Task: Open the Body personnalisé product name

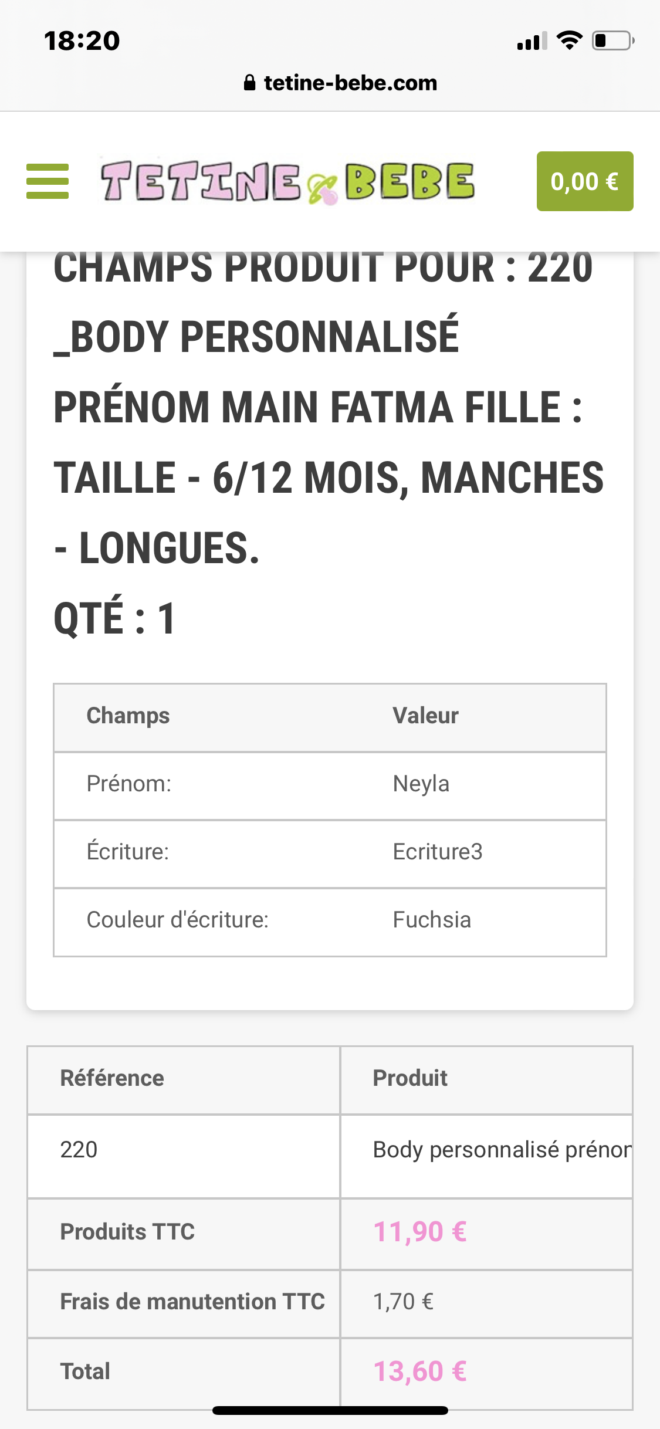Action: click(x=502, y=1150)
